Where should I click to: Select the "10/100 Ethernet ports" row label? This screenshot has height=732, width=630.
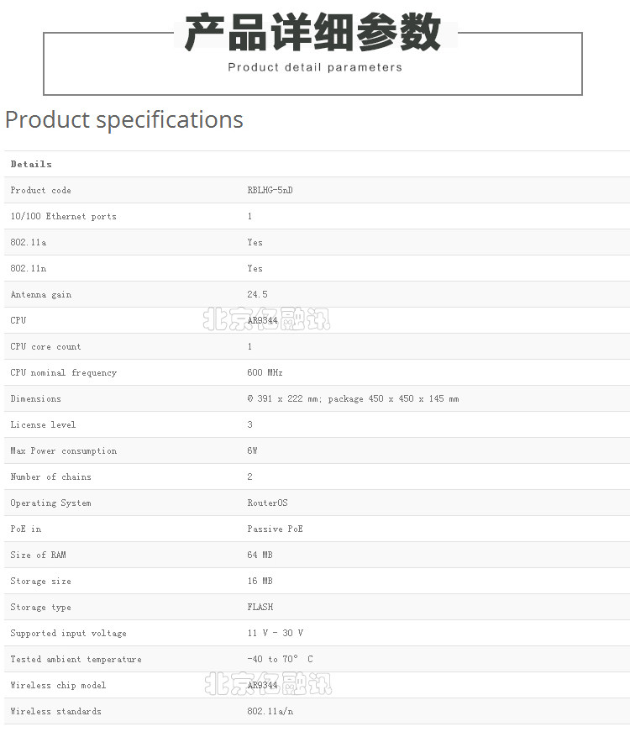coord(63,216)
